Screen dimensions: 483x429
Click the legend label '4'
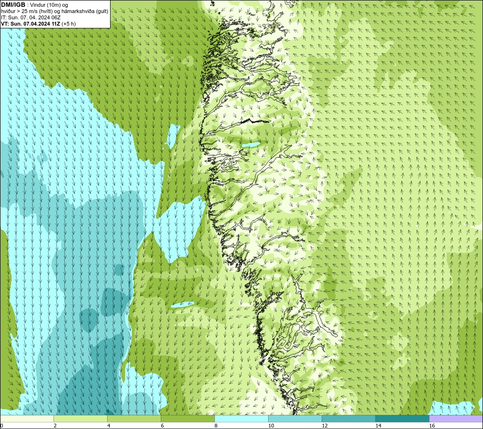point(109,426)
